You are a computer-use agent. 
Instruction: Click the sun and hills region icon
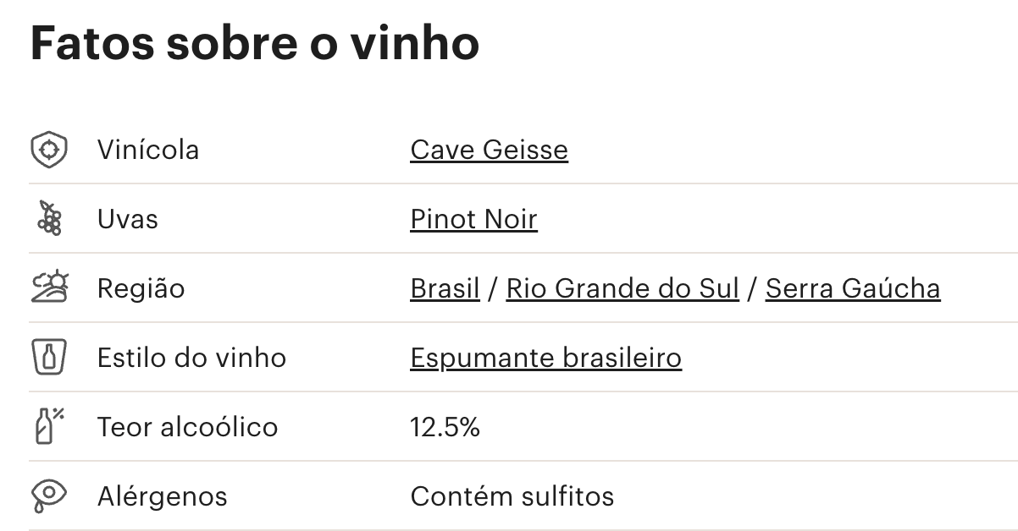pyautogui.click(x=49, y=288)
